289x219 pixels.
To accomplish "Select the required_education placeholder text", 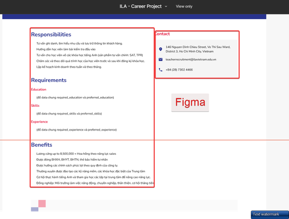I will point(75,98).
